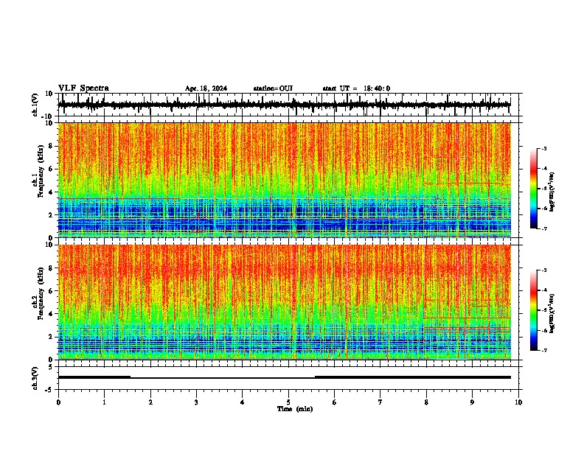This screenshot has height=451, width=584.
Task: Click the "2" tick on the time axis
Action: [x=150, y=402]
